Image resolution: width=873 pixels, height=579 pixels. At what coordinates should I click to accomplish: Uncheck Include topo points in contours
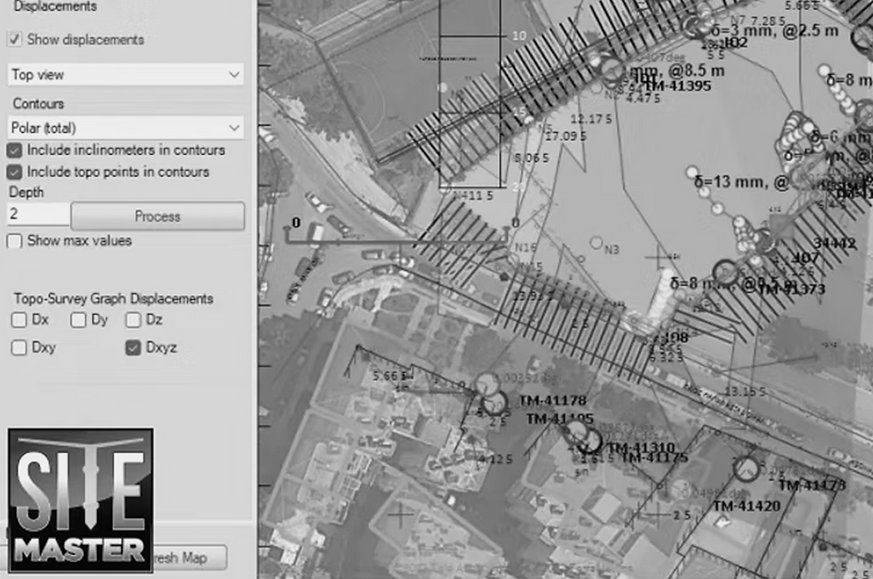pyautogui.click(x=14, y=172)
